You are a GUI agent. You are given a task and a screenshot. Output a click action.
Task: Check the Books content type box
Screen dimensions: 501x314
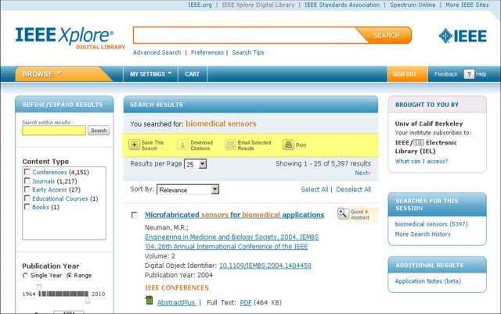coord(27,207)
